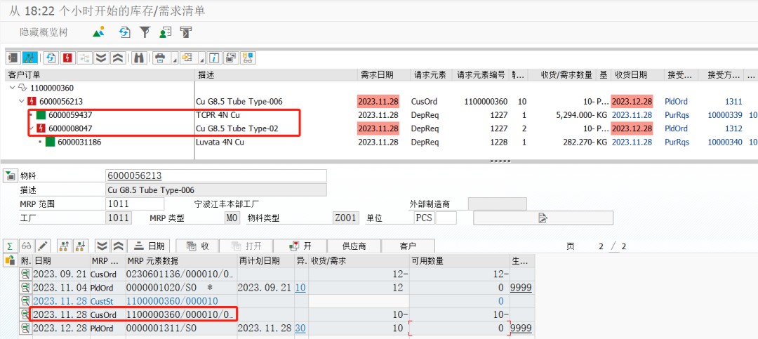Viewport: 758px width, 339px height.
Task: Click the red lightning exception icon in toolbar
Action: (67, 58)
